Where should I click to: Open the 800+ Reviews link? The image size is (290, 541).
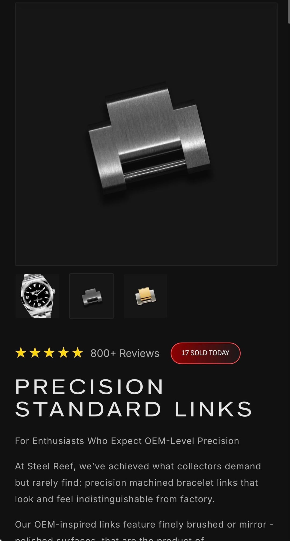point(125,353)
